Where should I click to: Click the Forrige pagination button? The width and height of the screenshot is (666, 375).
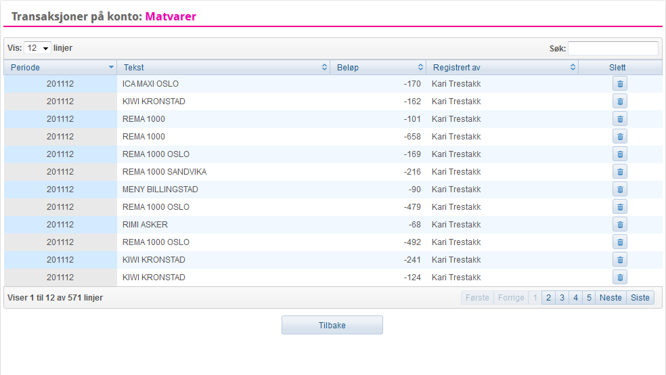click(511, 298)
